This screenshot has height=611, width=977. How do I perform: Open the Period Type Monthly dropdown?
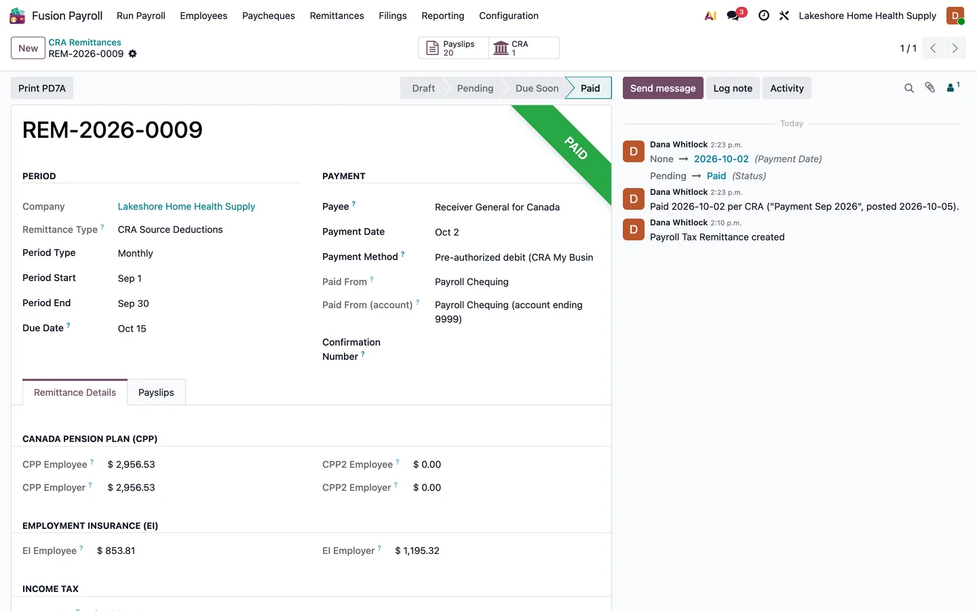tap(209, 253)
